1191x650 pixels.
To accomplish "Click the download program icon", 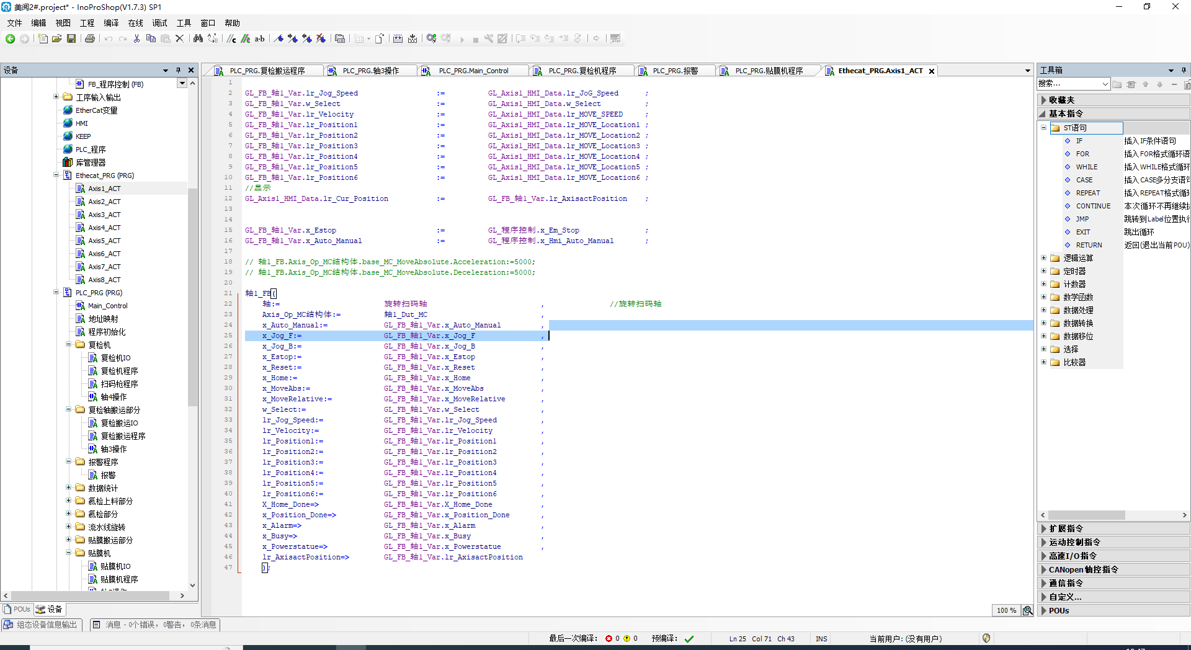I will pos(413,38).
